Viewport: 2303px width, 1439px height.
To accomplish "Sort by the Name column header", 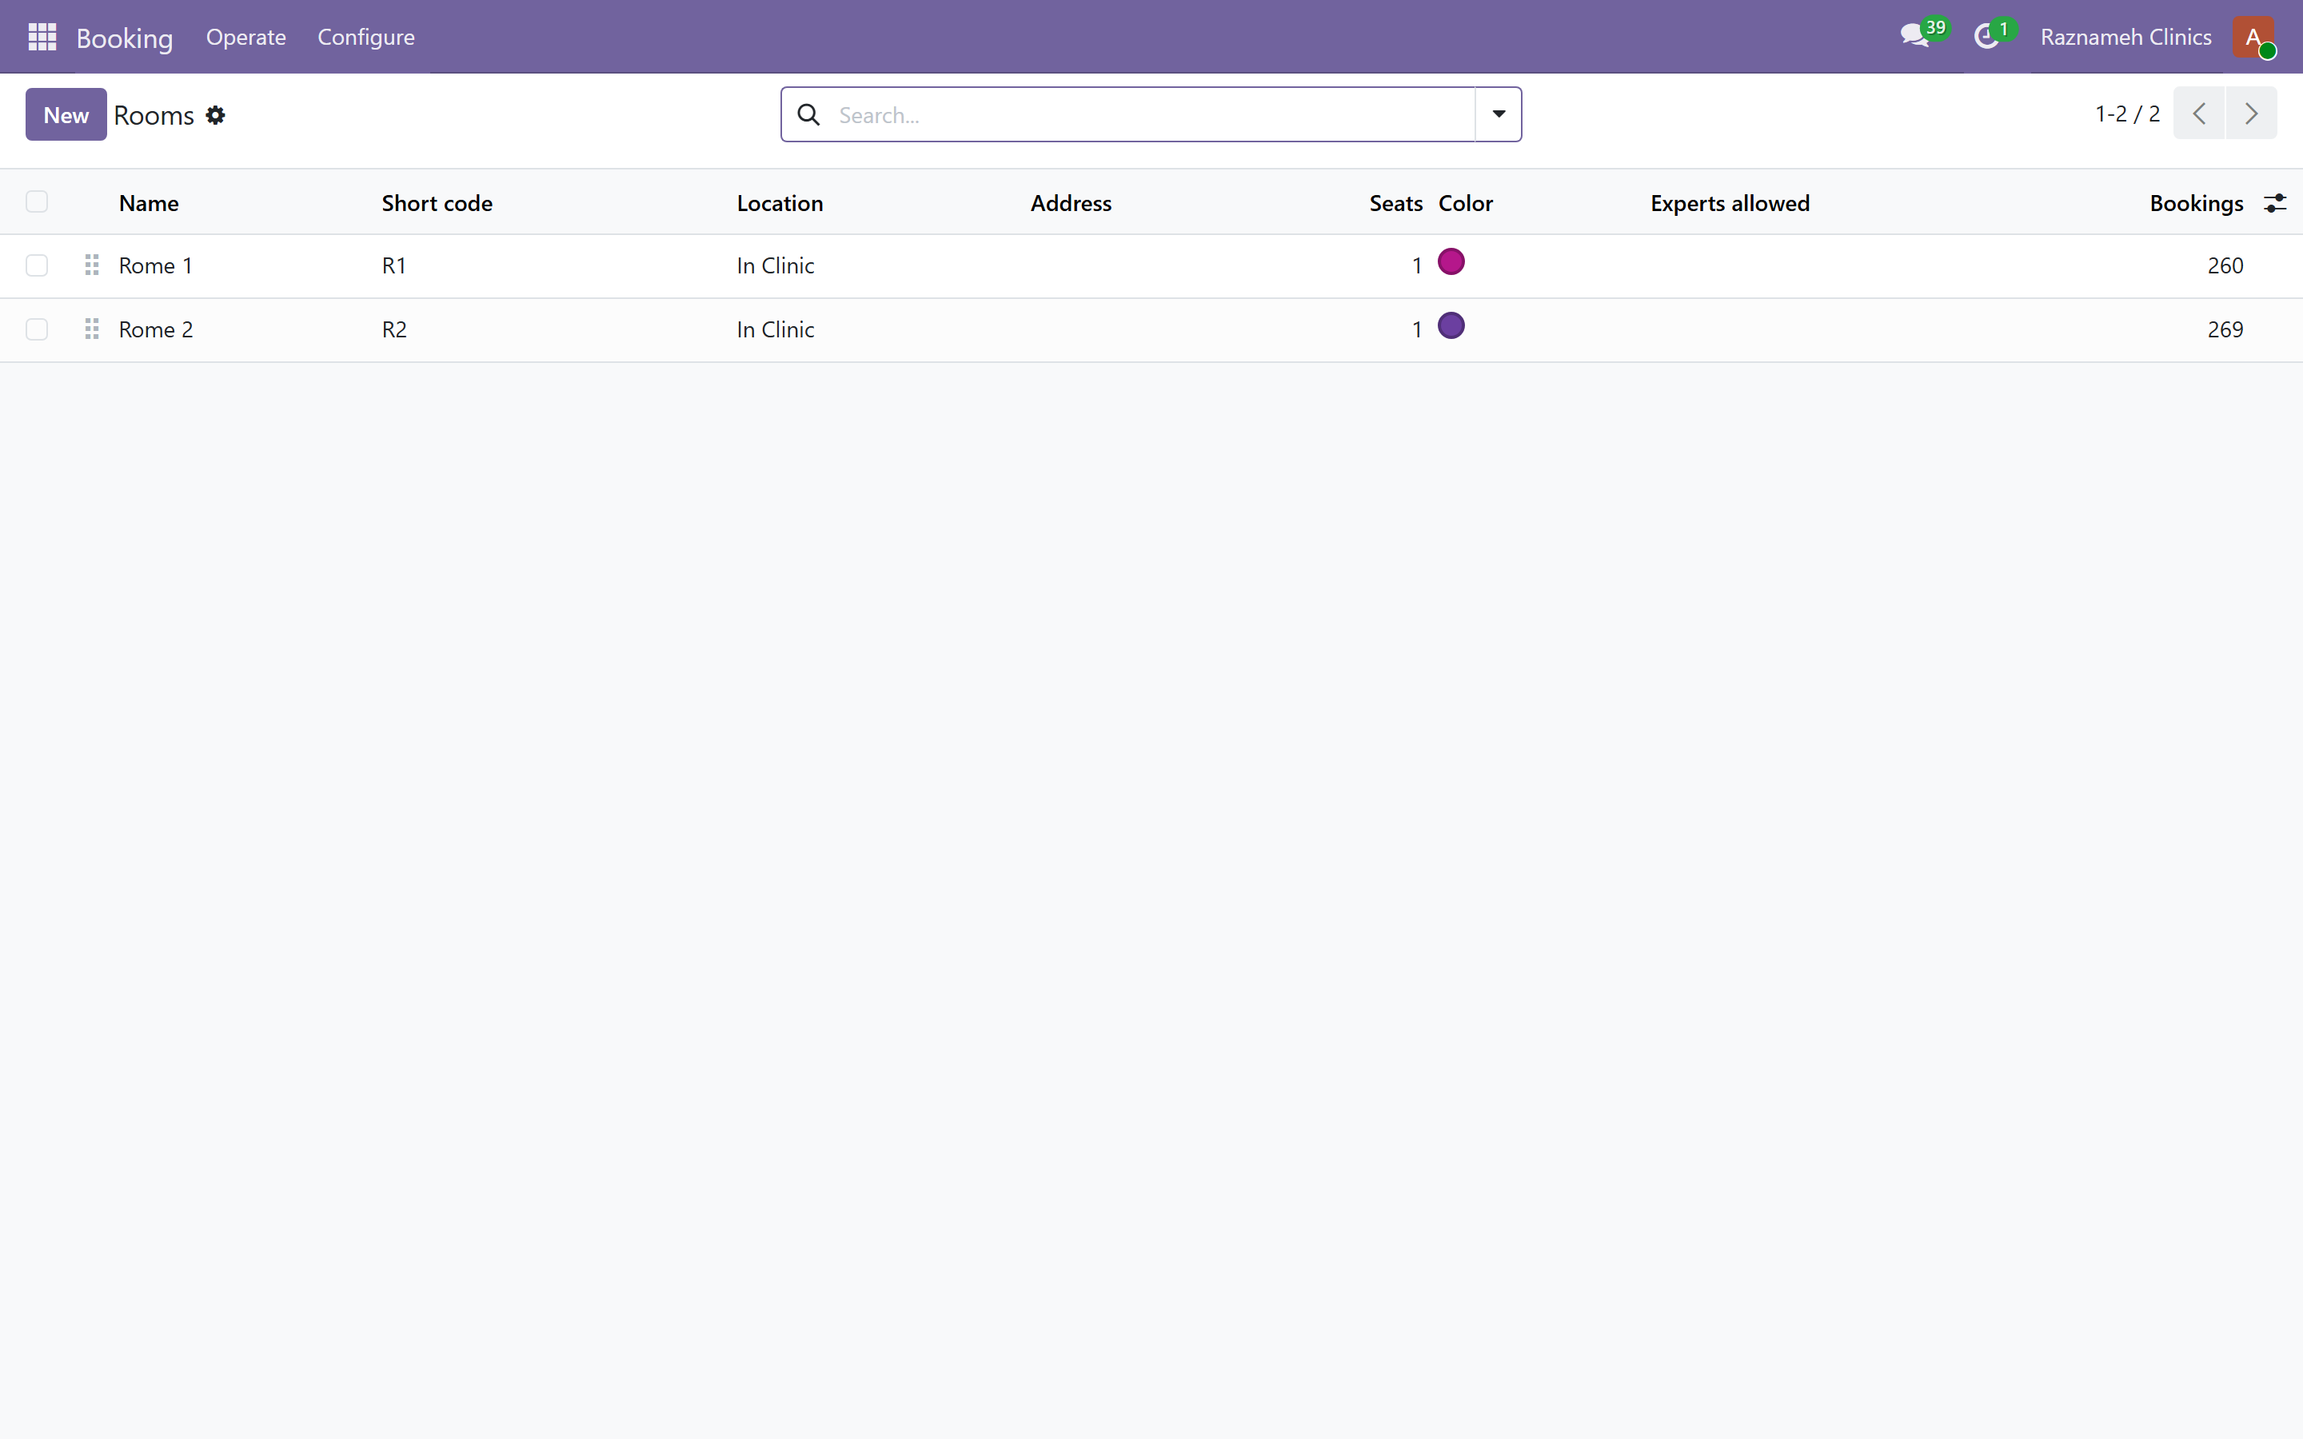I will click(149, 204).
